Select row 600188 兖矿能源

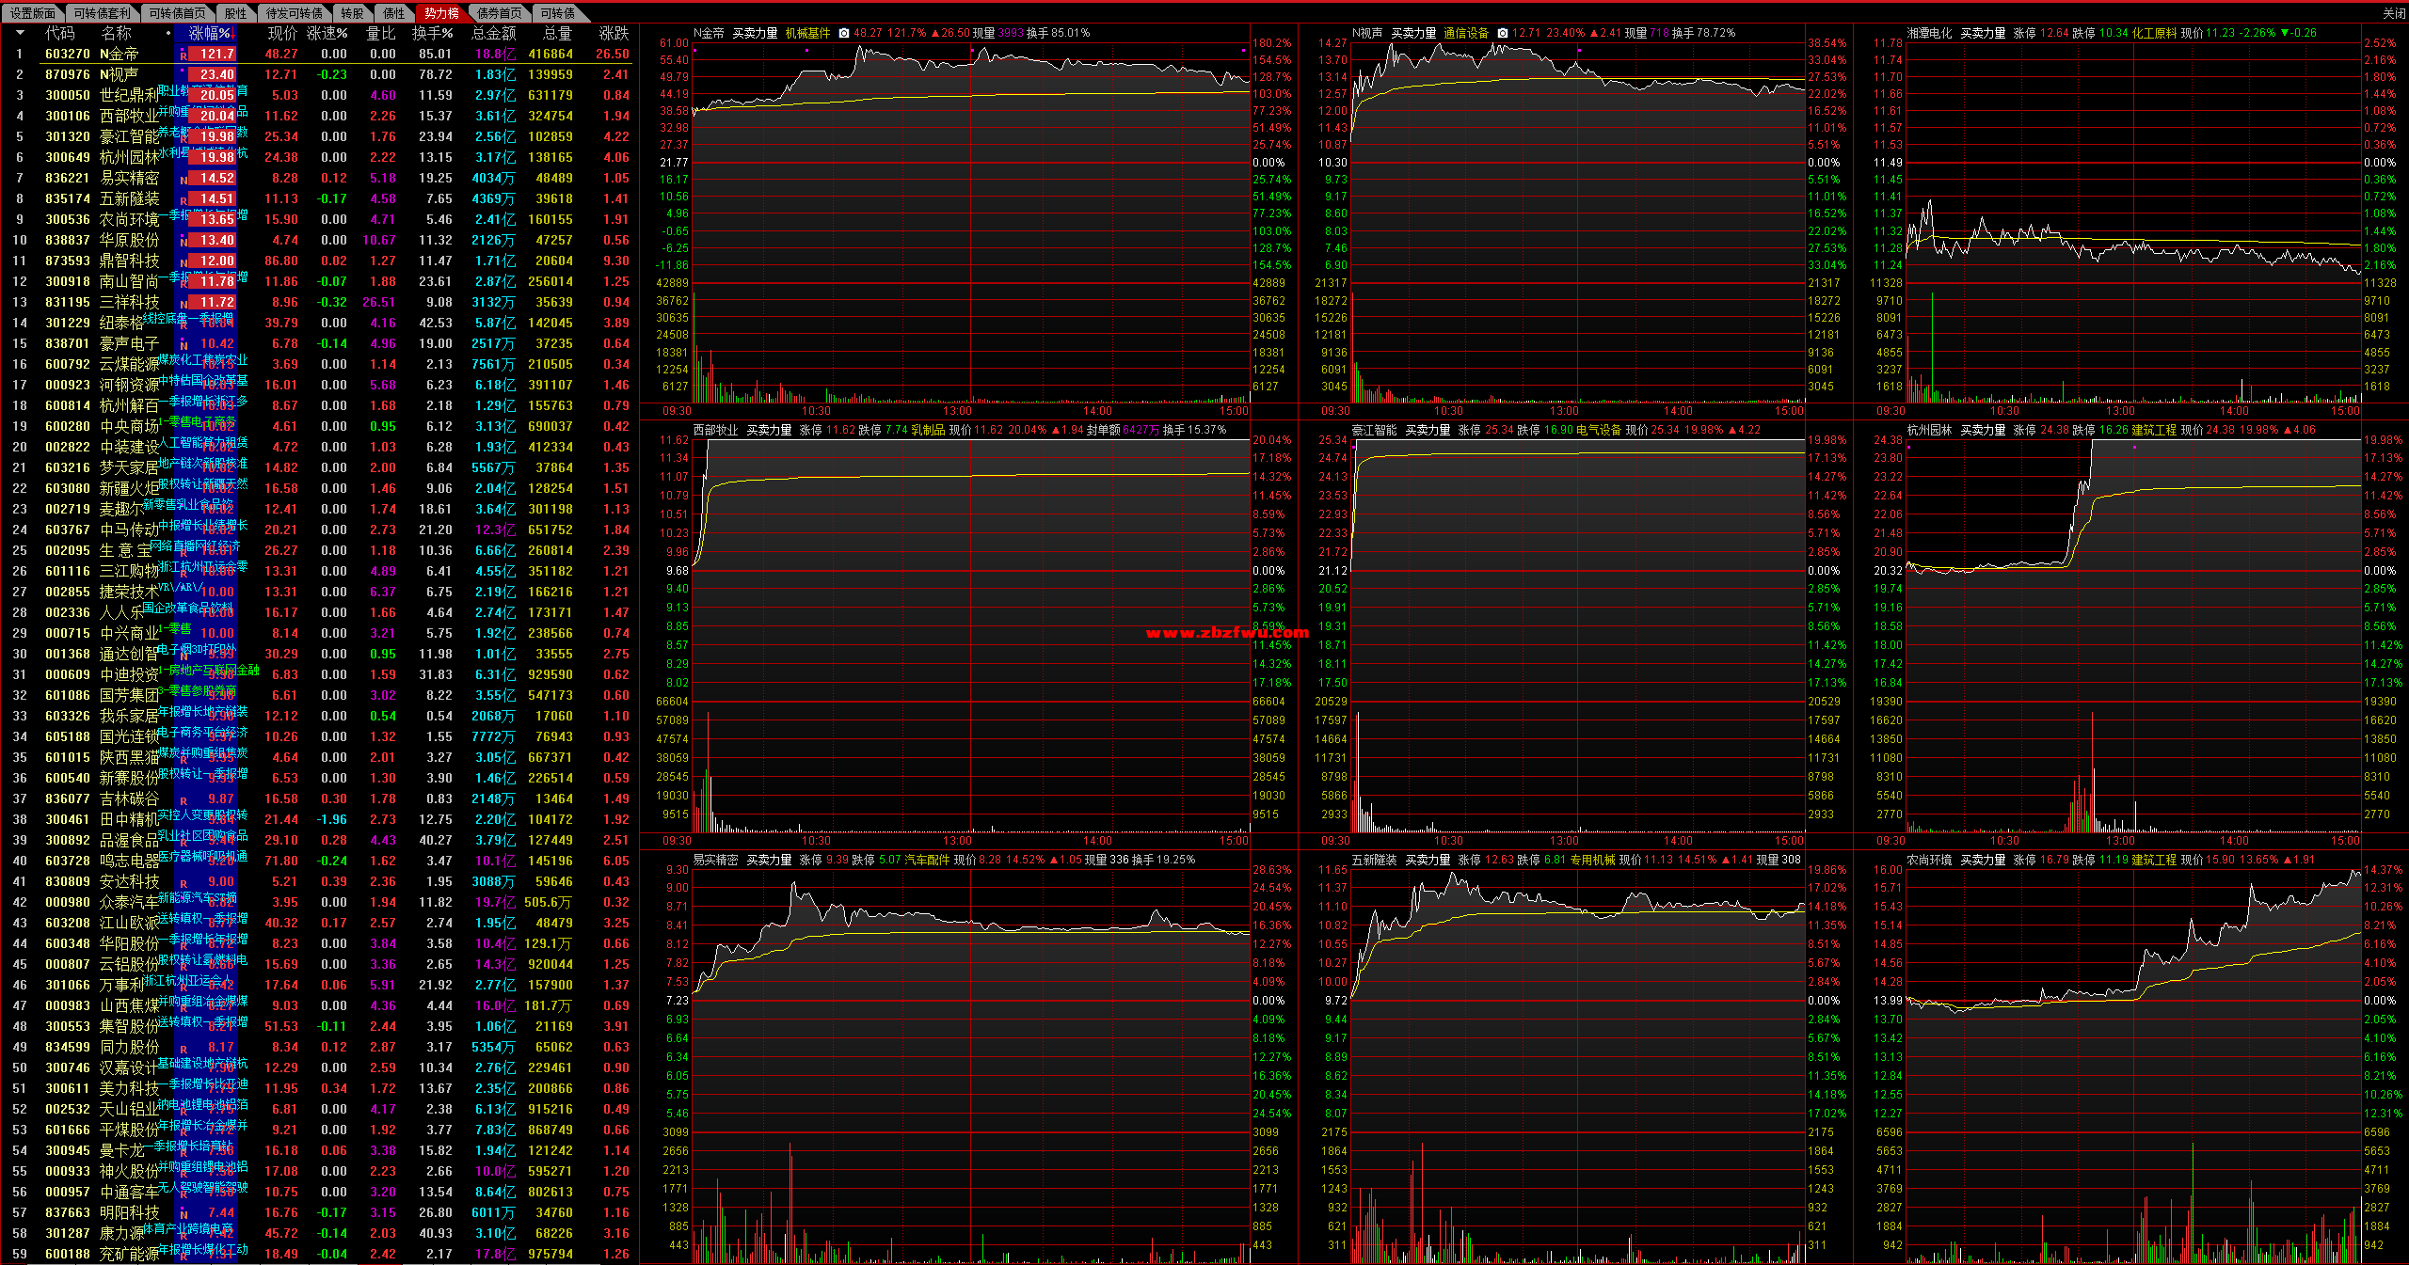pyautogui.click(x=320, y=1254)
